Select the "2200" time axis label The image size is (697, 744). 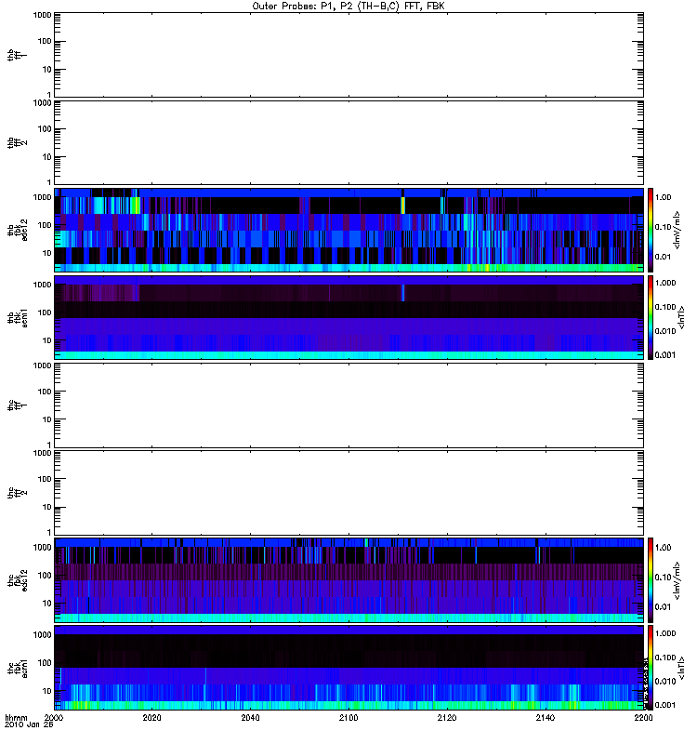(643, 717)
